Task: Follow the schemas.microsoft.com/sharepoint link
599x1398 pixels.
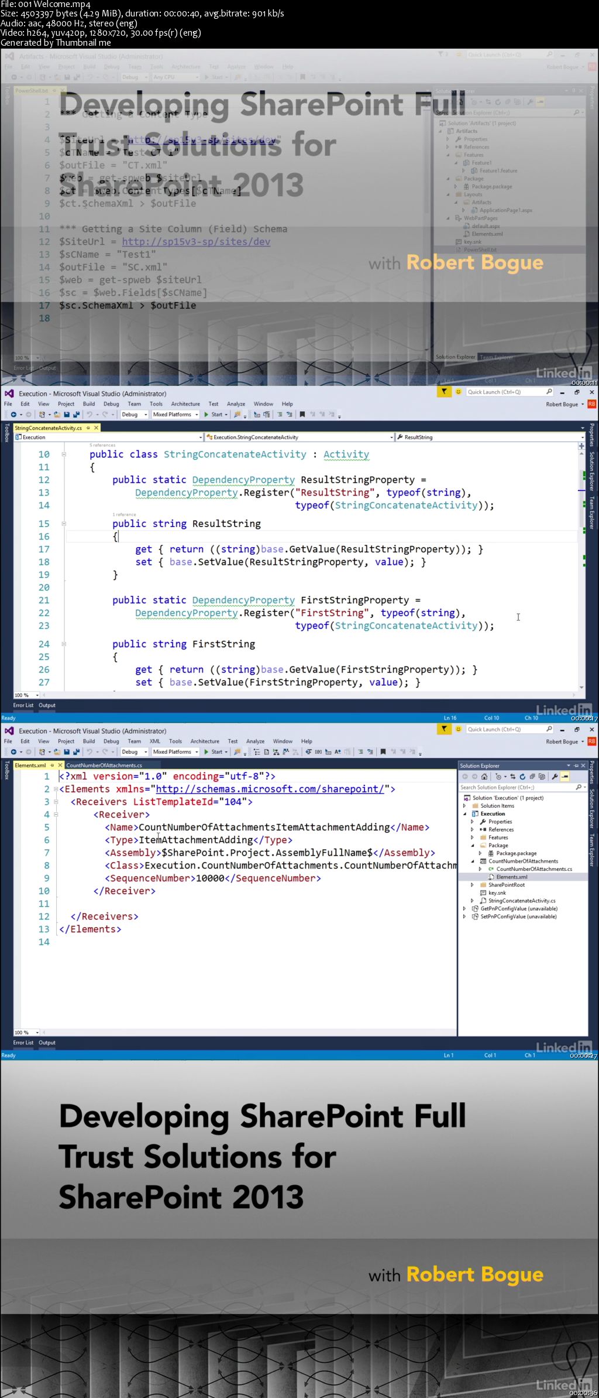Action: click(x=270, y=789)
